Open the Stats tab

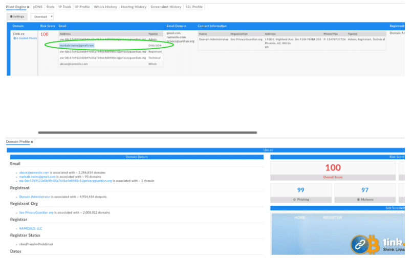click(x=51, y=7)
